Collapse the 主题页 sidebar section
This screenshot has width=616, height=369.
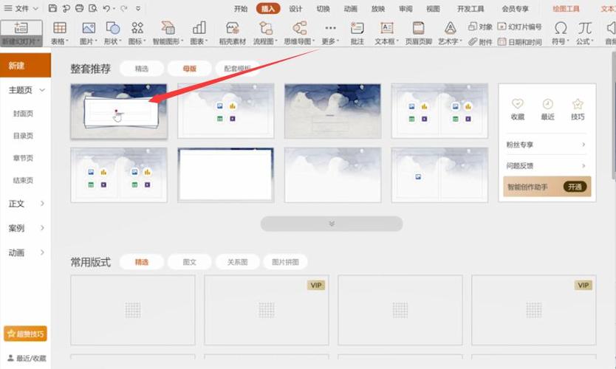(42, 90)
